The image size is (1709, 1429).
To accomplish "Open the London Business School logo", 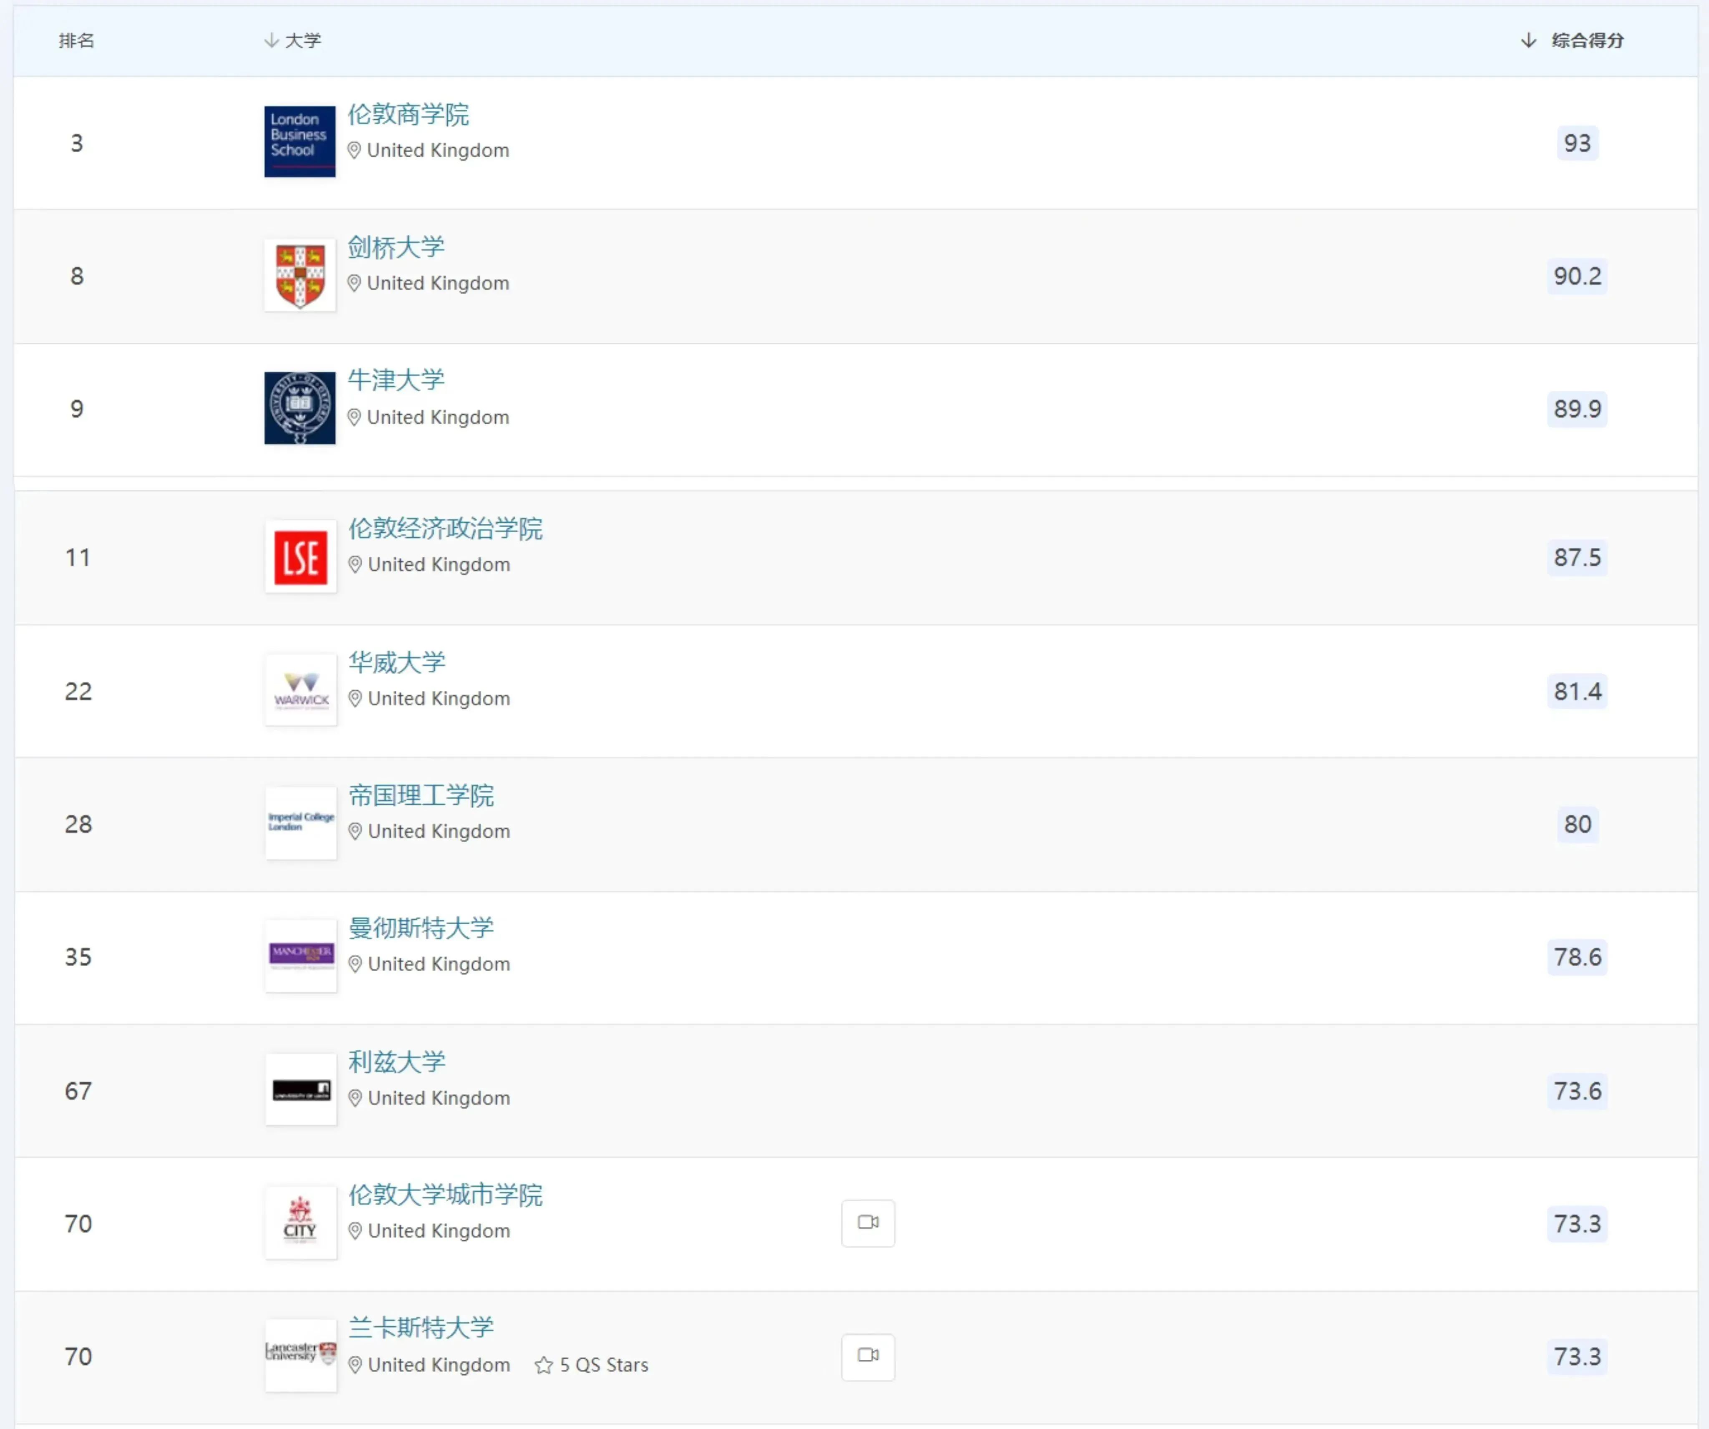I will (x=300, y=141).
